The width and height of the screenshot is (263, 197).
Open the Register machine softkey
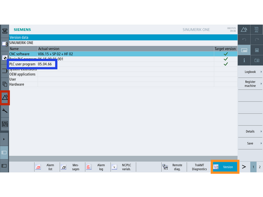coord(250,84)
